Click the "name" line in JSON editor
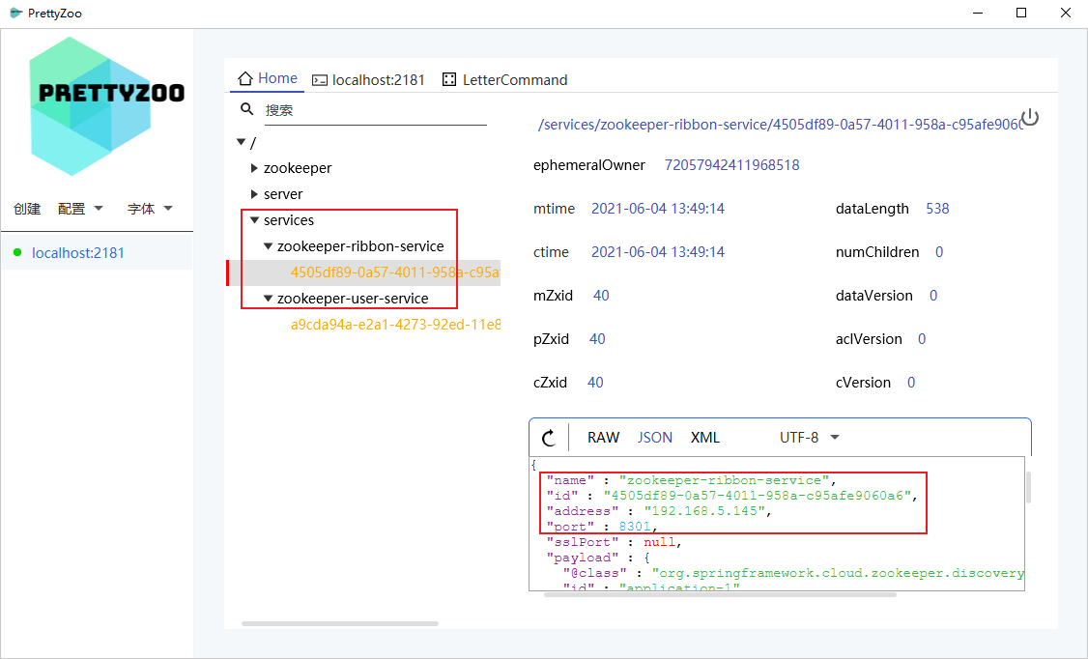This screenshot has height=659, width=1088. pos(691,480)
